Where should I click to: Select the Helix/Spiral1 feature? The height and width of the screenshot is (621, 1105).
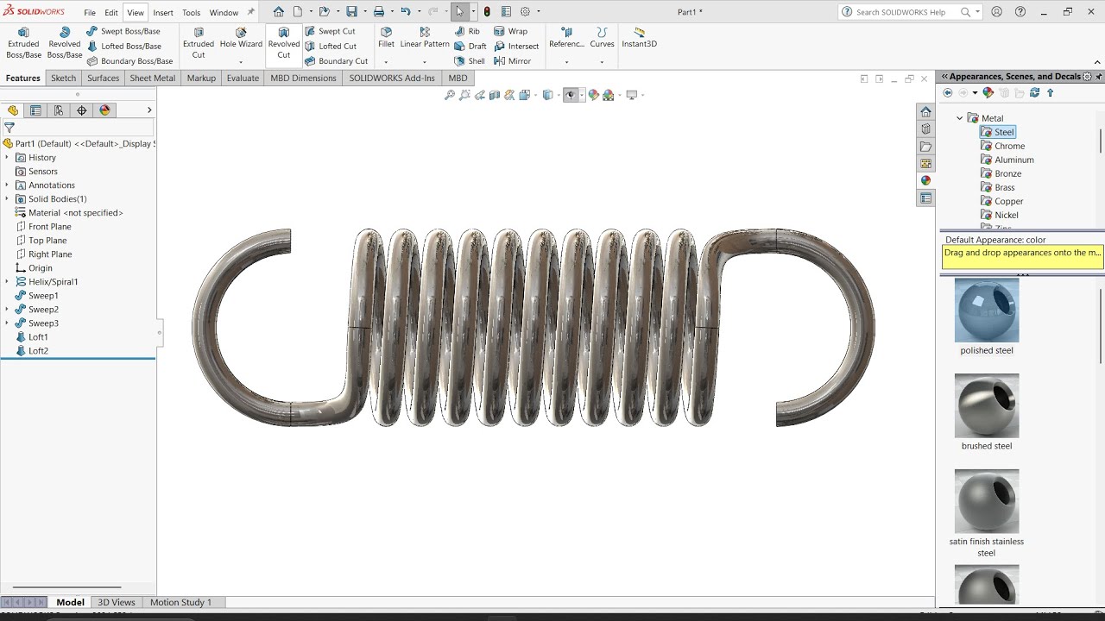click(x=47, y=282)
